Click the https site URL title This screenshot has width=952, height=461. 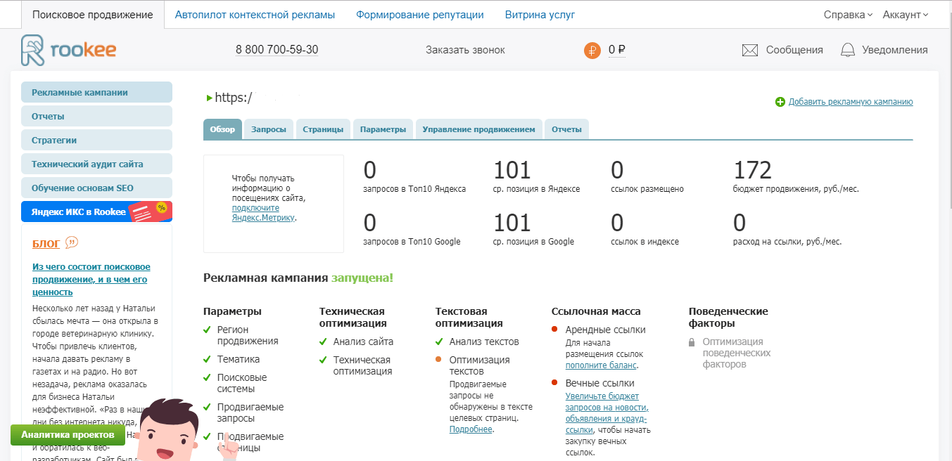tap(234, 98)
